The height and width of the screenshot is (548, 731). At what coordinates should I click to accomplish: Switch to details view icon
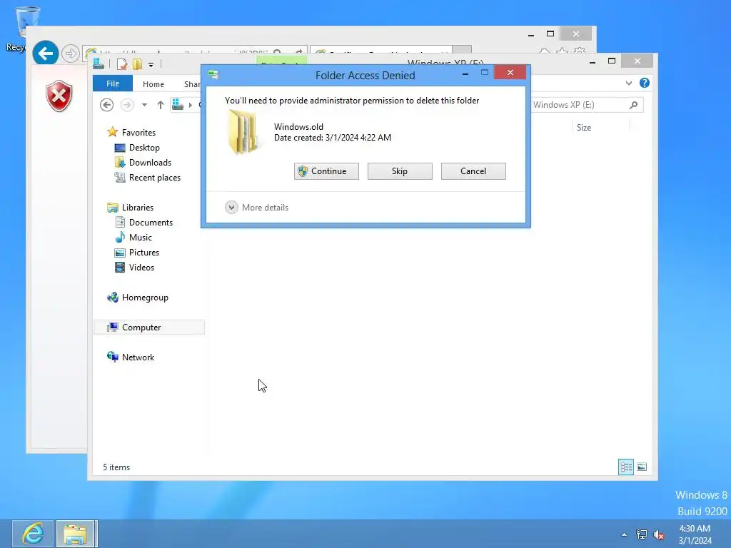point(625,467)
